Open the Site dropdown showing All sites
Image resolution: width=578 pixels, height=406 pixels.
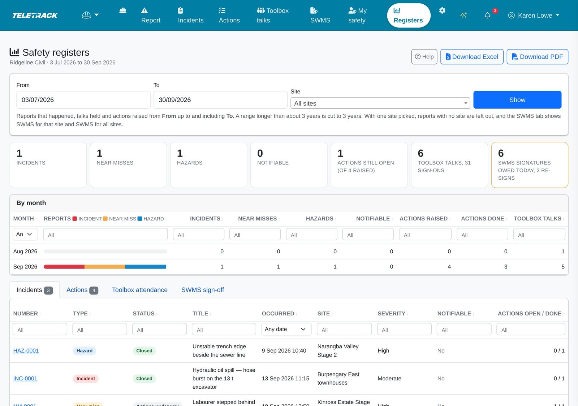(x=380, y=103)
